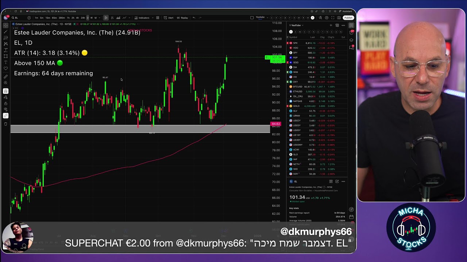This screenshot has height=262, width=467.
Task: Expand the Youtube layout name dropdown
Action: click(267, 18)
